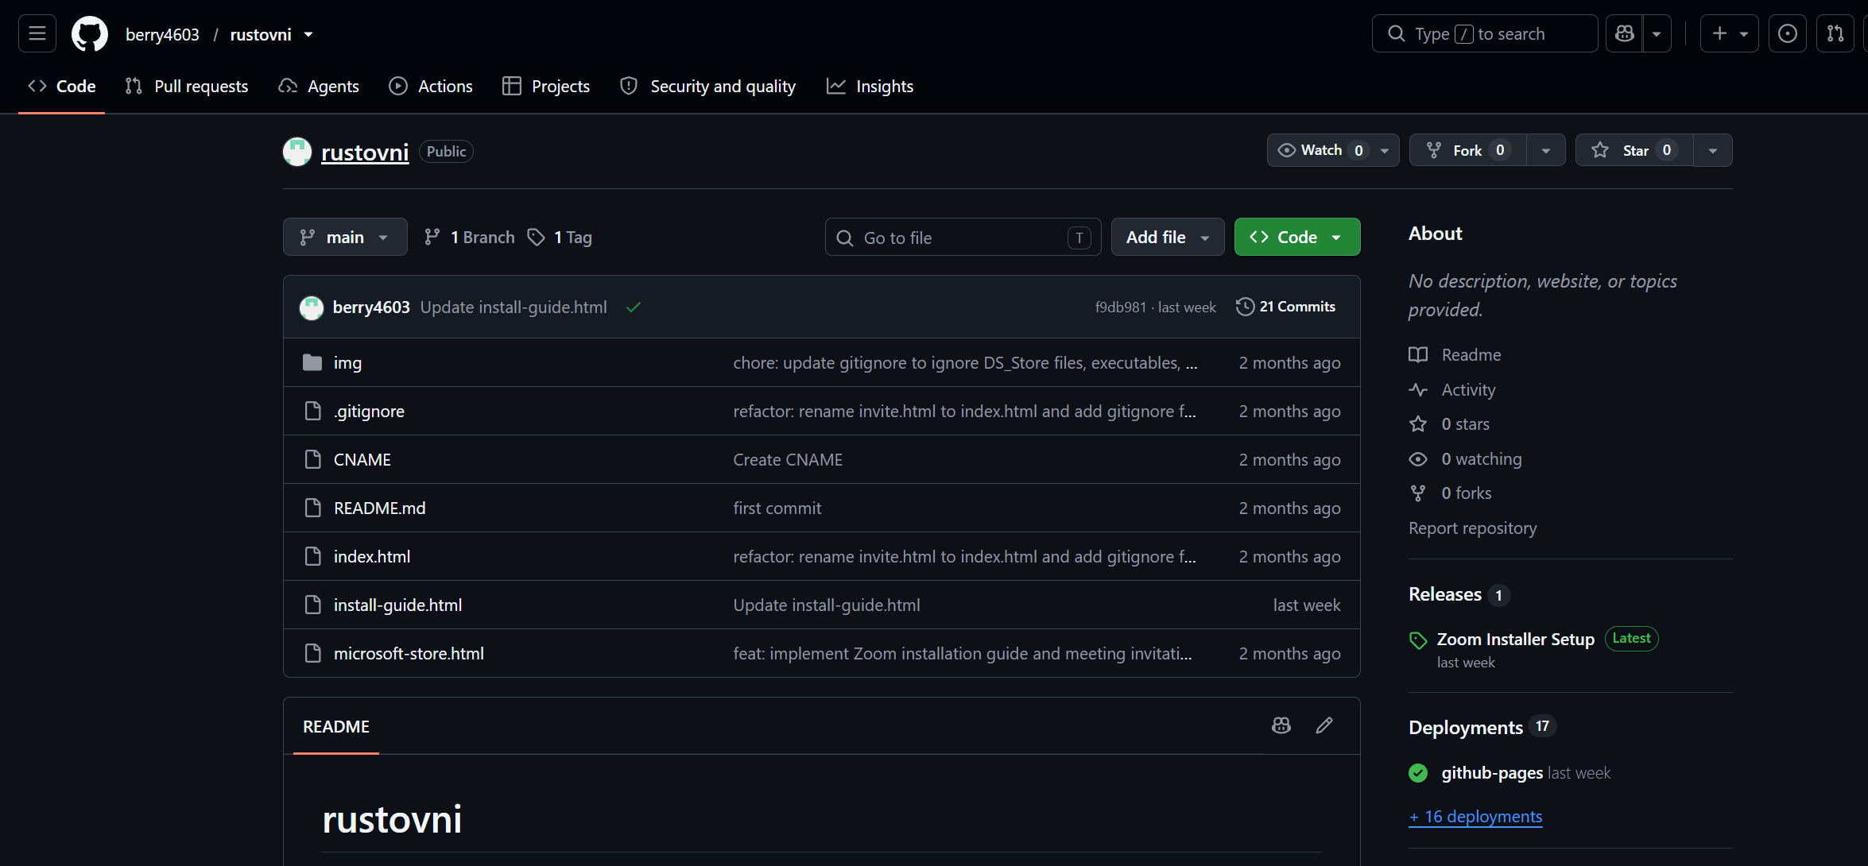
Task: Open the create new plus dropdown
Action: click(x=1730, y=33)
